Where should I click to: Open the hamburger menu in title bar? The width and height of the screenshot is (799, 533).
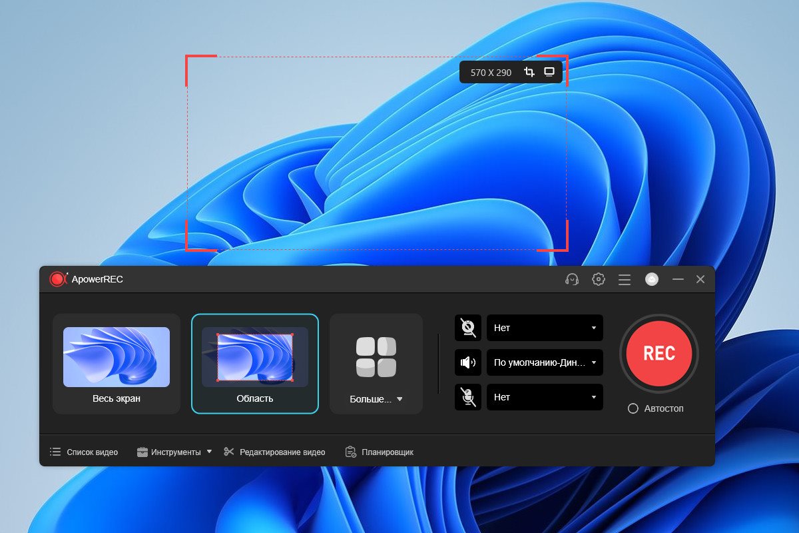click(x=625, y=280)
